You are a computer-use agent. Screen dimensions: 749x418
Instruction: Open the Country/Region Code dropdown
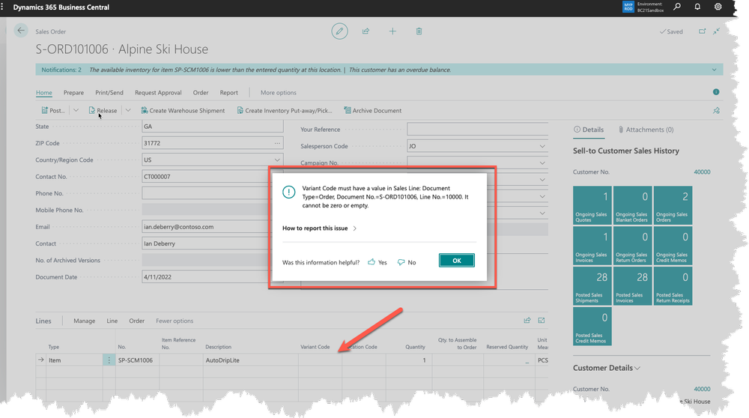click(x=277, y=160)
